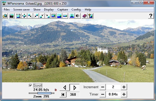Open the Config. menu
Image resolution: width=156 pixels, height=101 pixels.
(x=76, y=10)
